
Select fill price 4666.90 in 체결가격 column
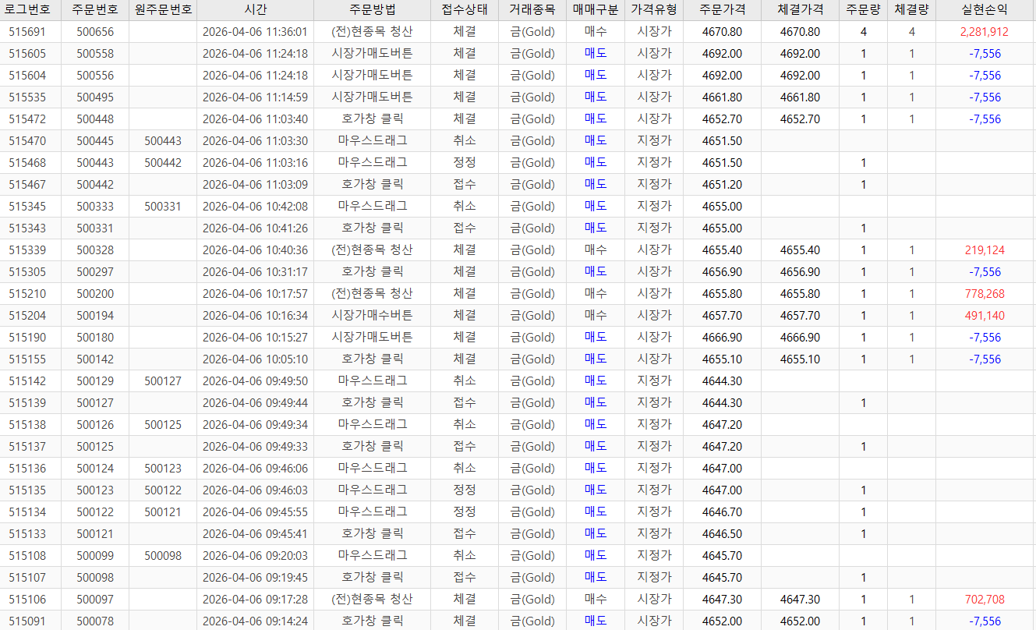(x=800, y=338)
